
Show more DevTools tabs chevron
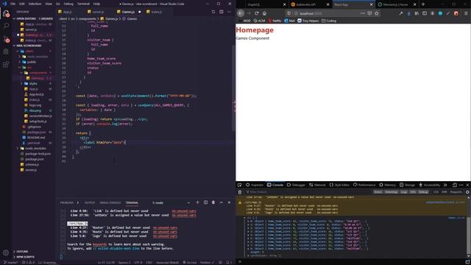(445, 185)
